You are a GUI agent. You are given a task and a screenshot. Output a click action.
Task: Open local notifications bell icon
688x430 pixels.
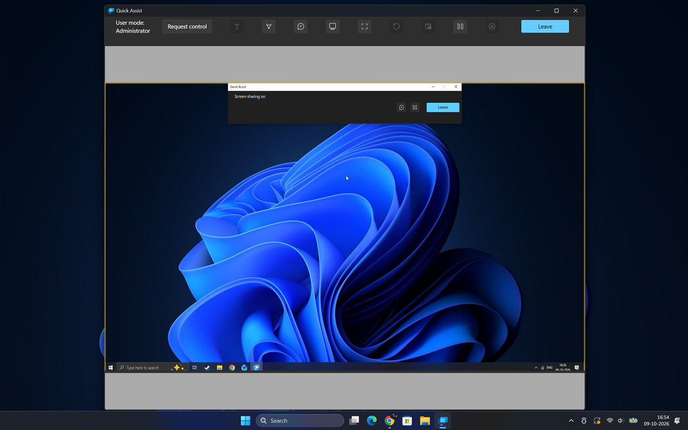(x=677, y=421)
